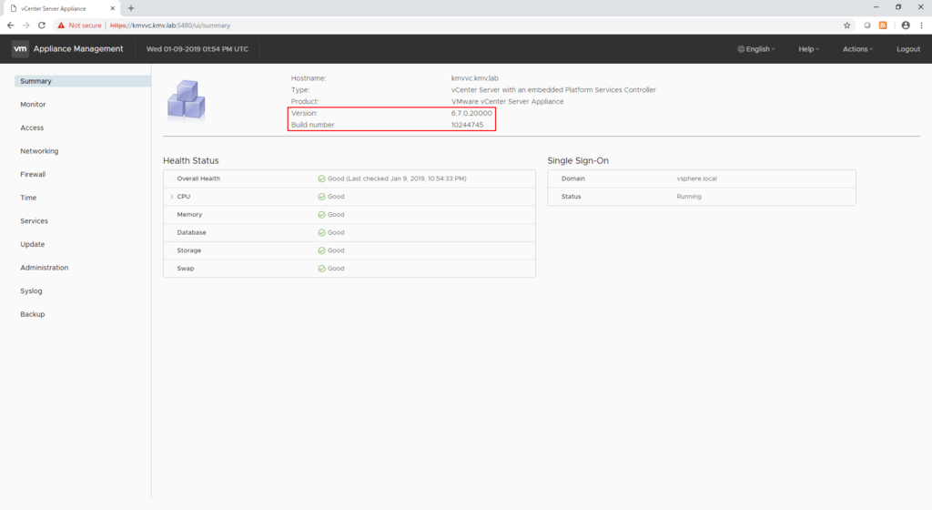Click build number 10244745

pos(467,125)
